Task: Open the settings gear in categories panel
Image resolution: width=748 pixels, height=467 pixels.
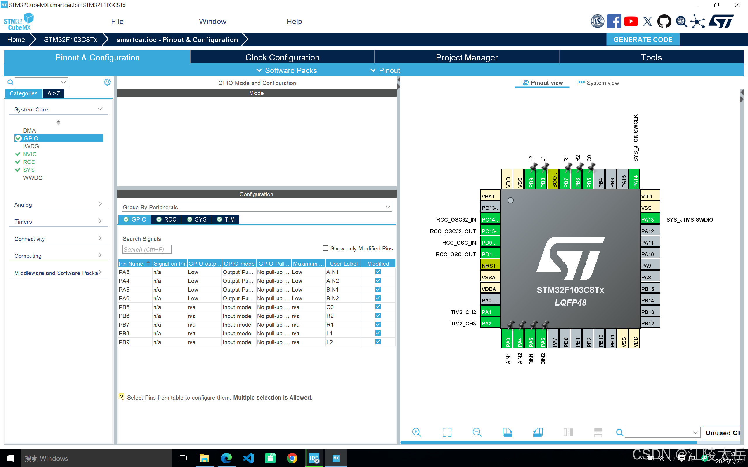Action: (x=107, y=82)
